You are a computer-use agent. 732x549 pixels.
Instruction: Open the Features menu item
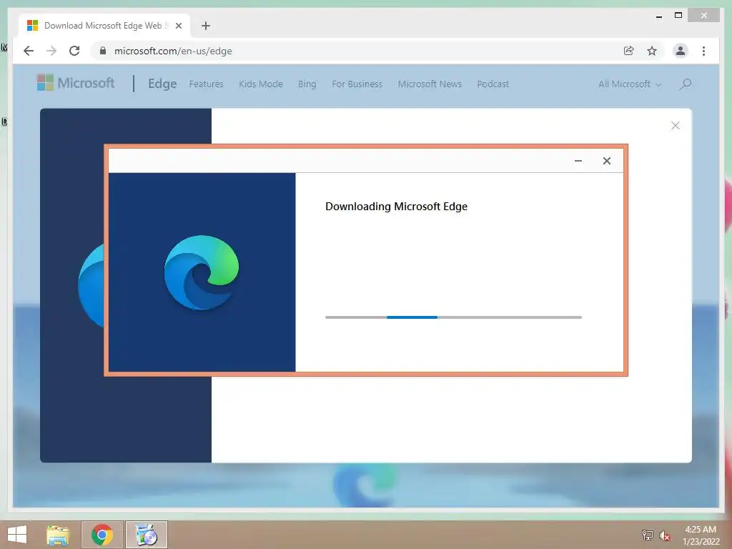pyautogui.click(x=206, y=84)
